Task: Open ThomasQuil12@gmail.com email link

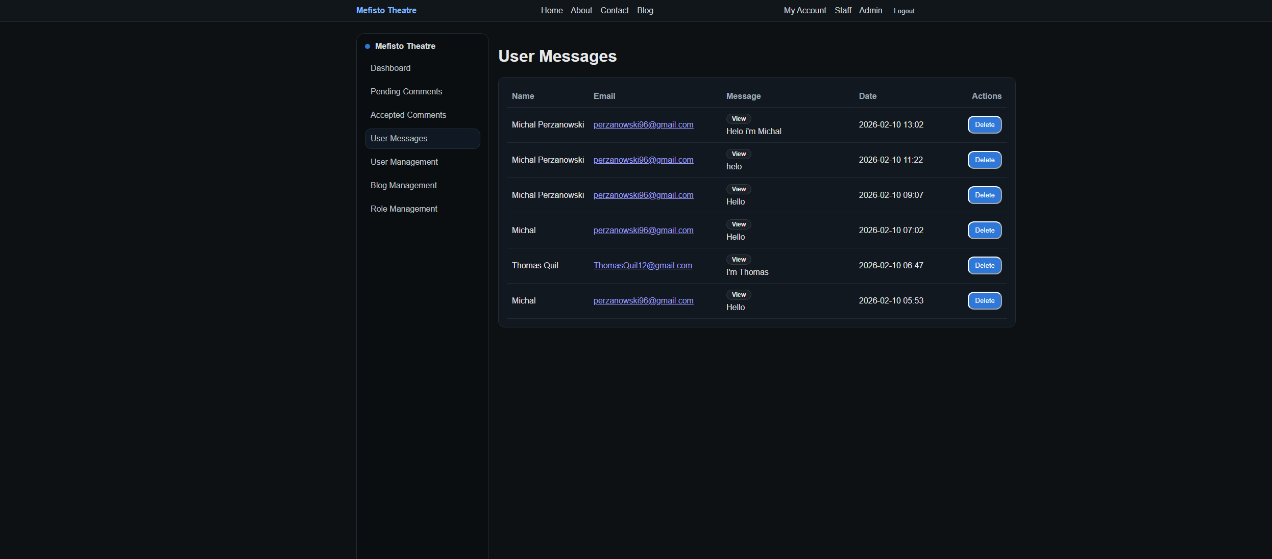Action: tap(643, 265)
